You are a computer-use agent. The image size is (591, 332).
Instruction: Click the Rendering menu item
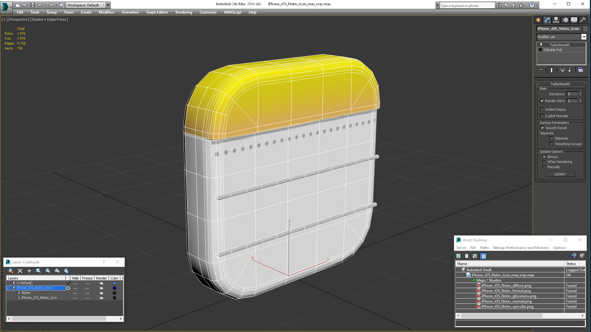coord(184,12)
